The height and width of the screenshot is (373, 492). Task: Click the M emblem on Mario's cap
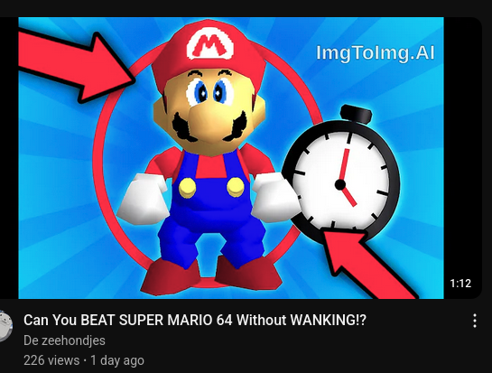(x=210, y=44)
